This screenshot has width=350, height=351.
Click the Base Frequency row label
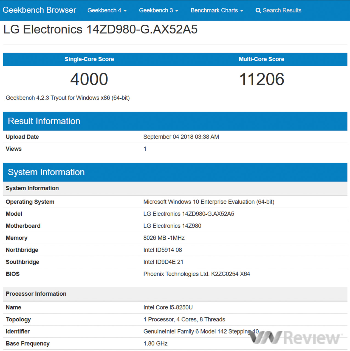(28, 344)
